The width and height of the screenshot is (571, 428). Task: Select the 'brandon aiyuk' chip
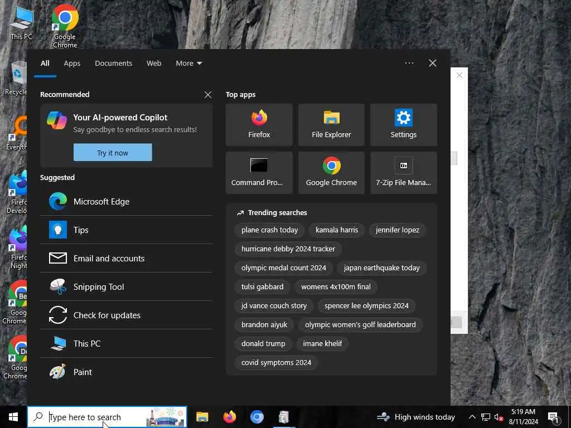coord(264,325)
